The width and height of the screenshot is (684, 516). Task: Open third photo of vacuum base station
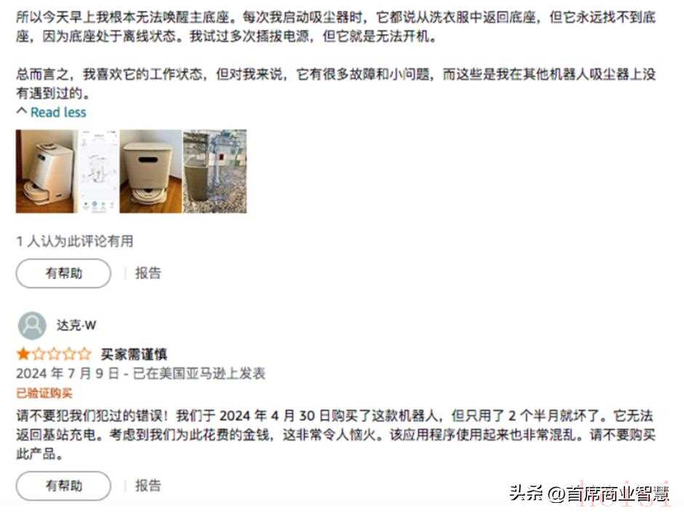(151, 172)
